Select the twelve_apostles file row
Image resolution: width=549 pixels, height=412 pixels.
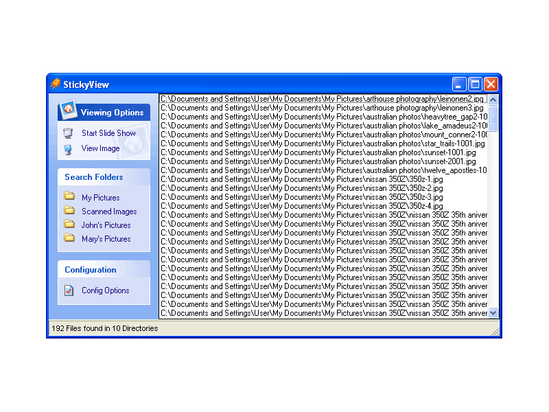pyautogui.click(x=323, y=170)
